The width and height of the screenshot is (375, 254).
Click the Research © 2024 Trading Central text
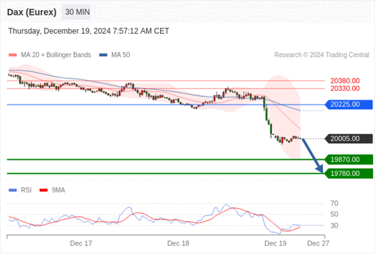321,55
